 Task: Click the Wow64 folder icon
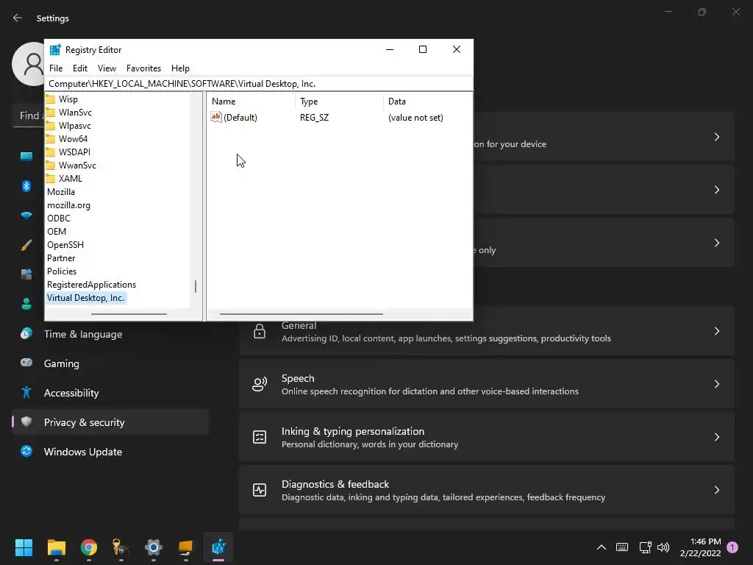pyautogui.click(x=51, y=139)
